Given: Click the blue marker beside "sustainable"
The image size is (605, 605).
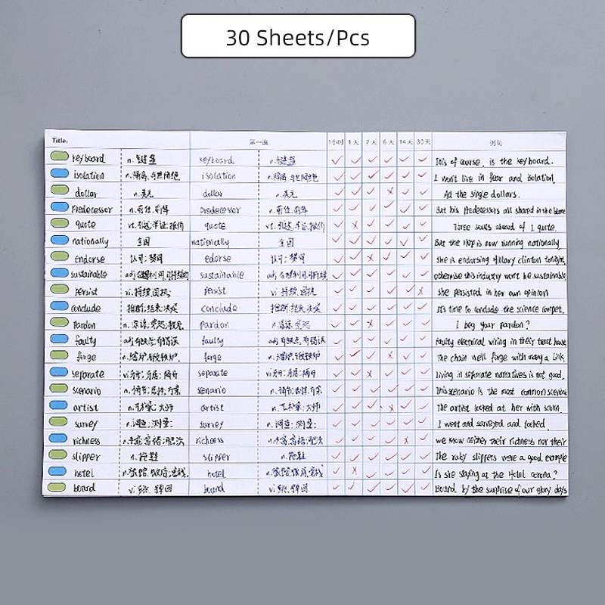Looking at the screenshot, I should pyautogui.click(x=58, y=272).
